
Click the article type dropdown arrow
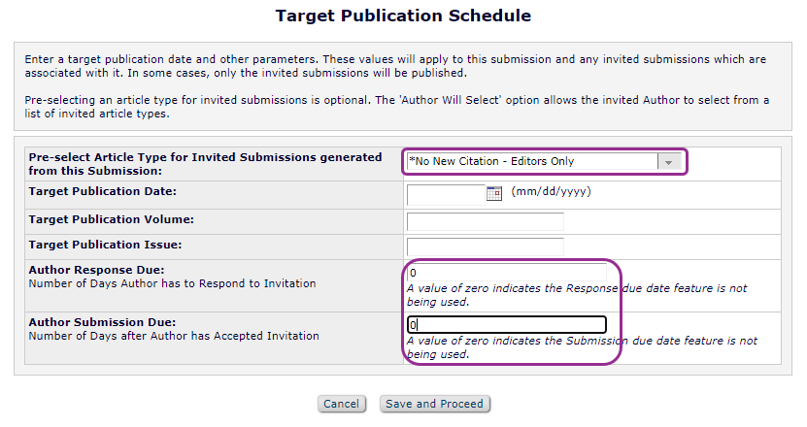click(x=668, y=162)
